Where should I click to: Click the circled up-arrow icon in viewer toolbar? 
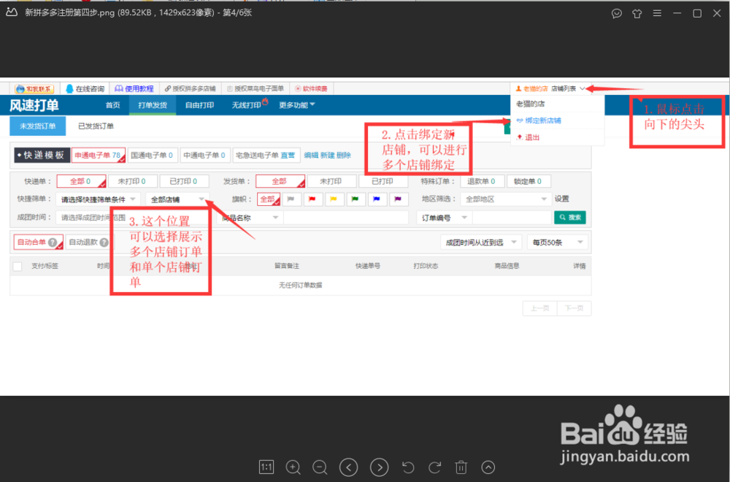488,467
